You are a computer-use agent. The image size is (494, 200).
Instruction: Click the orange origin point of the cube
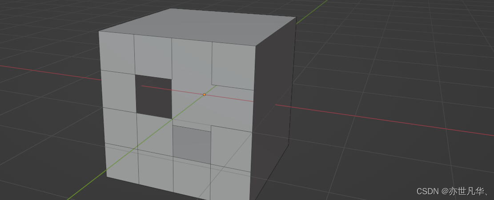click(x=204, y=94)
